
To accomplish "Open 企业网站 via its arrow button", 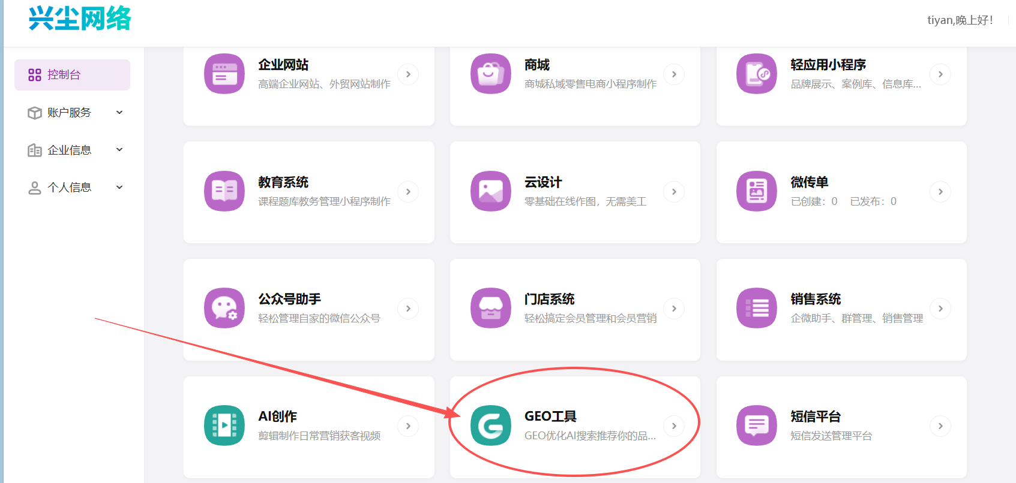I will click(x=408, y=74).
